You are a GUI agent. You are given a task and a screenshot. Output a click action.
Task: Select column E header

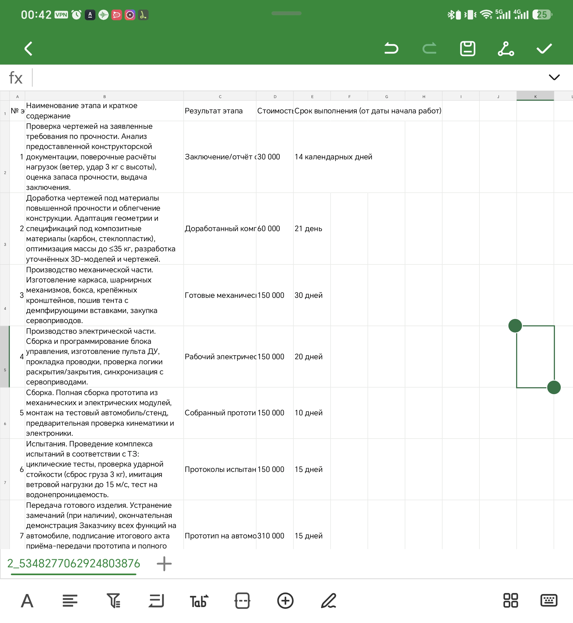click(312, 96)
